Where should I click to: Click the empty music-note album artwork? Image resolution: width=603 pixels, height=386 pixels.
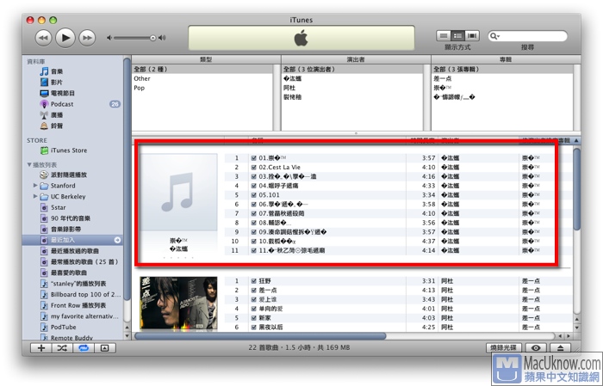tap(178, 193)
